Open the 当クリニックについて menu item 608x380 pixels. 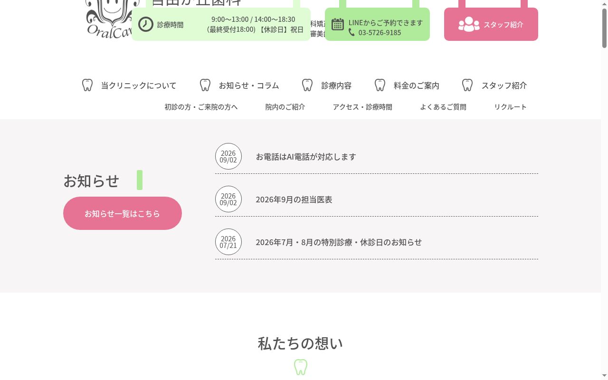(139, 85)
